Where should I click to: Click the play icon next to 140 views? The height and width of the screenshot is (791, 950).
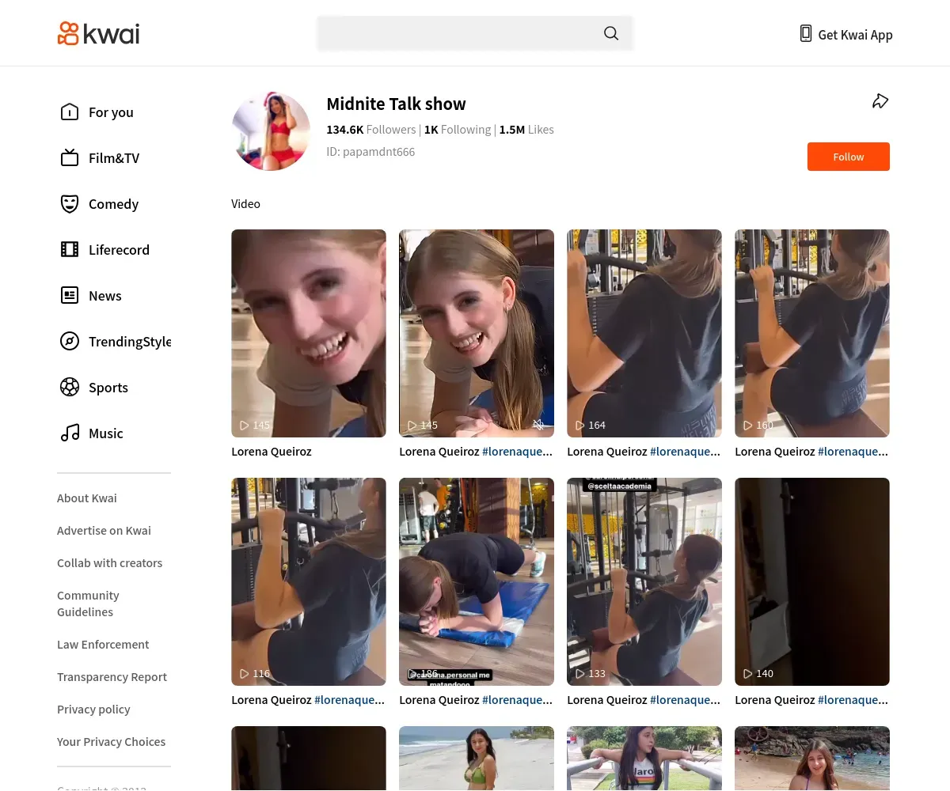[748, 674]
